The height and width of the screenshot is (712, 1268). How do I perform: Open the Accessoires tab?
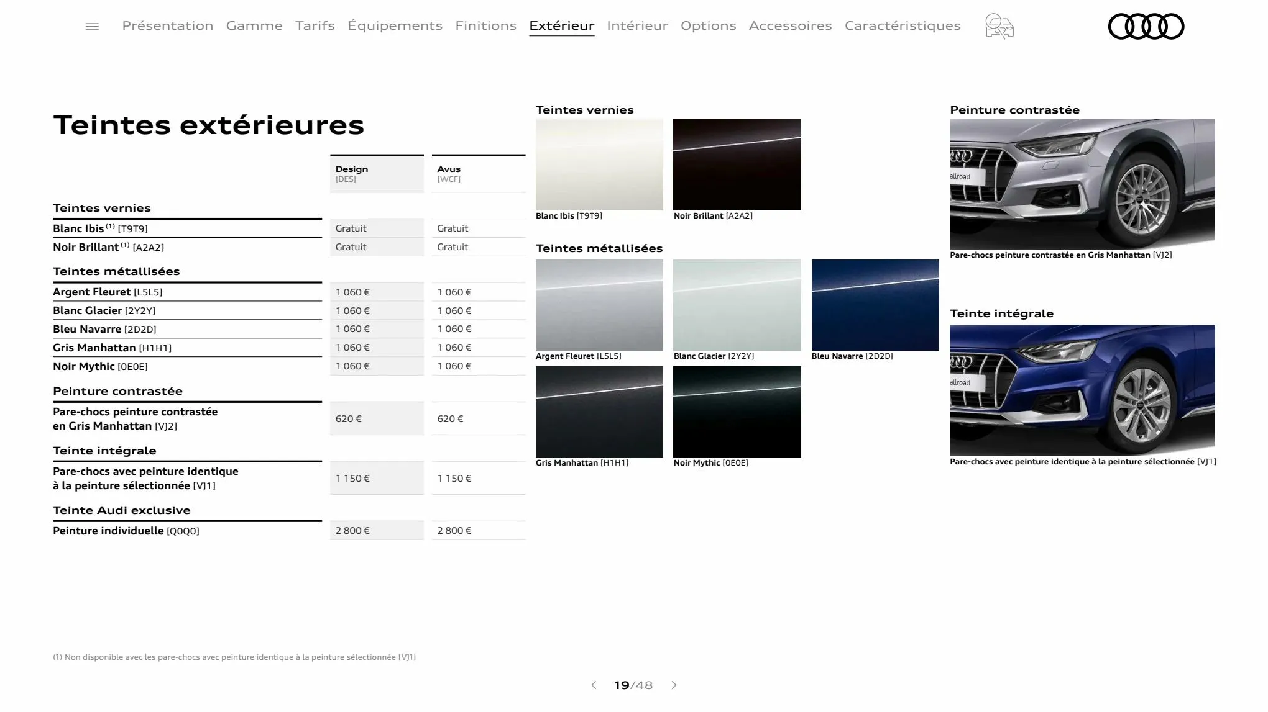(790, 25)
